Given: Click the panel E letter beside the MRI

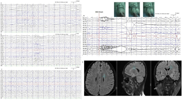Looking at the screenshot, I should coord(83,62).
